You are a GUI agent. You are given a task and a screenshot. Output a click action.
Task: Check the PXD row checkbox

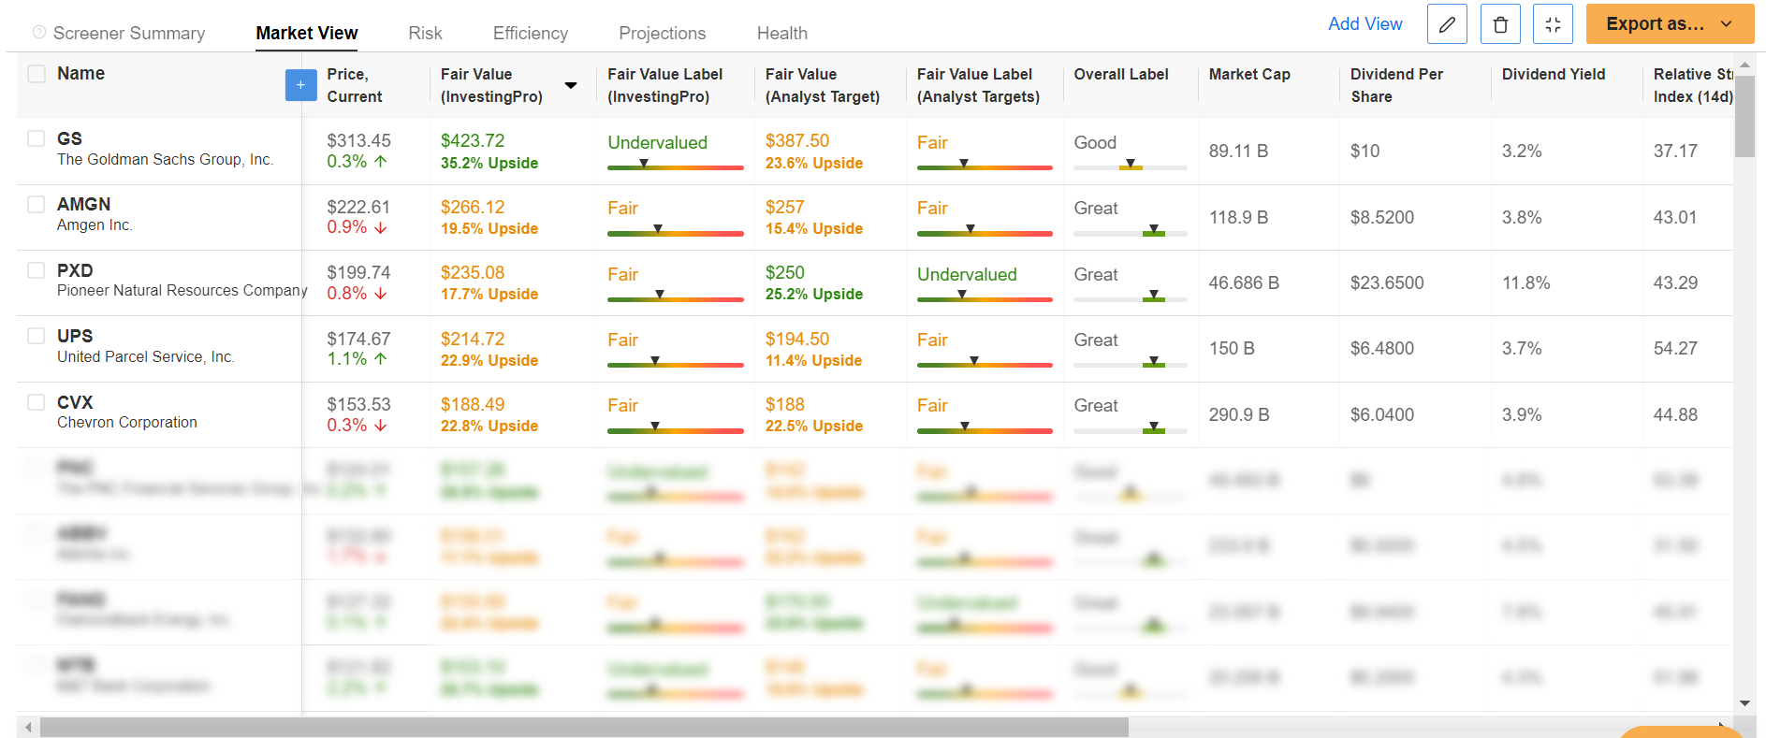click(36, 270)
